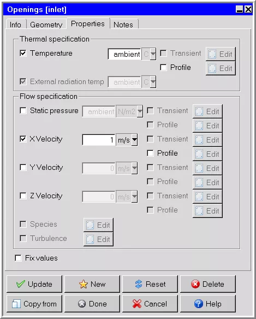Click the blue arrows Reset icon

[x=139, y=284]
